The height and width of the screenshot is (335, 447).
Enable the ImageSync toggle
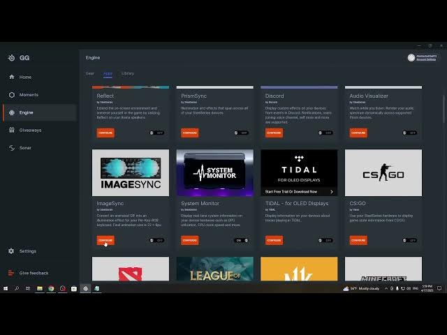[156, 240]
